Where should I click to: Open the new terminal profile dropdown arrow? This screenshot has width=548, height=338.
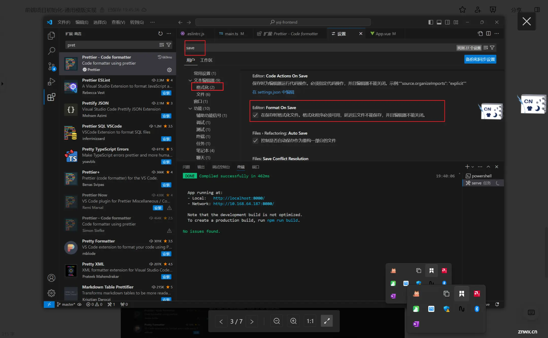(472, 167)
